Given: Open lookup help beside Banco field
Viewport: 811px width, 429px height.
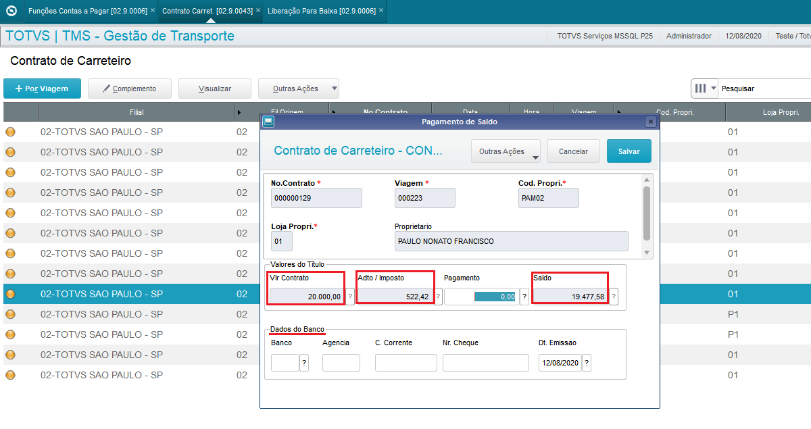Looking at the screenshot, I should [x=304, y=363].
